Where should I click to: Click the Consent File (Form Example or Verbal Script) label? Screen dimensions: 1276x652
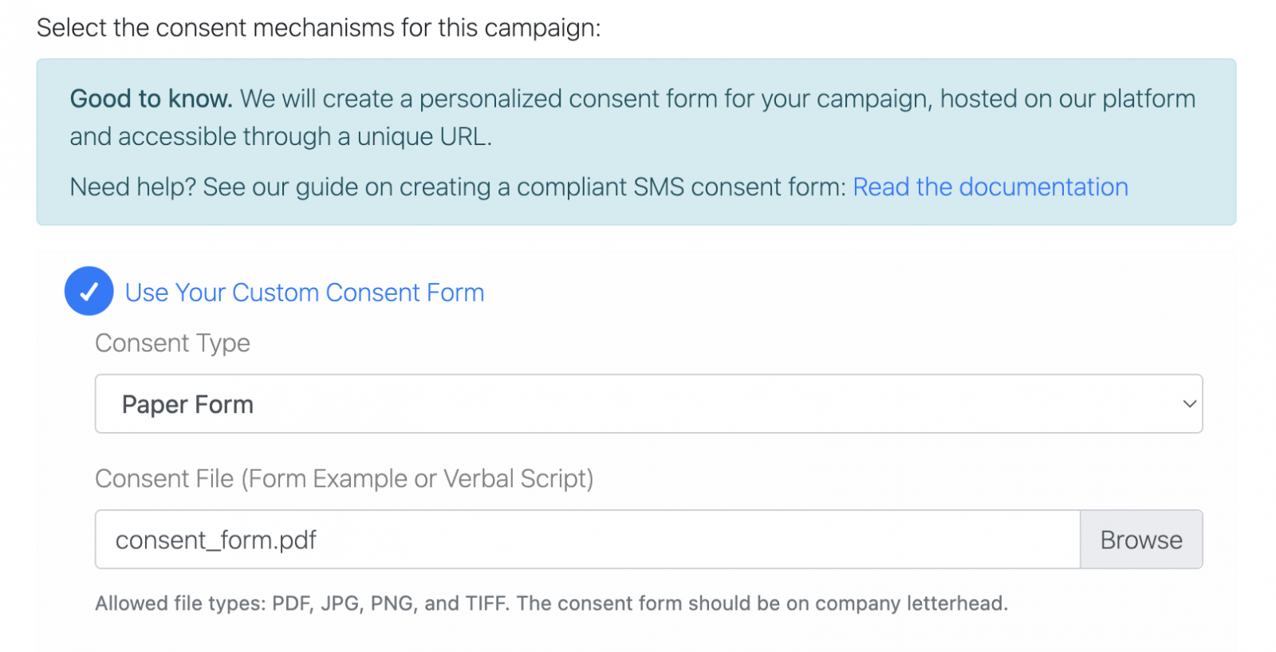345,478
